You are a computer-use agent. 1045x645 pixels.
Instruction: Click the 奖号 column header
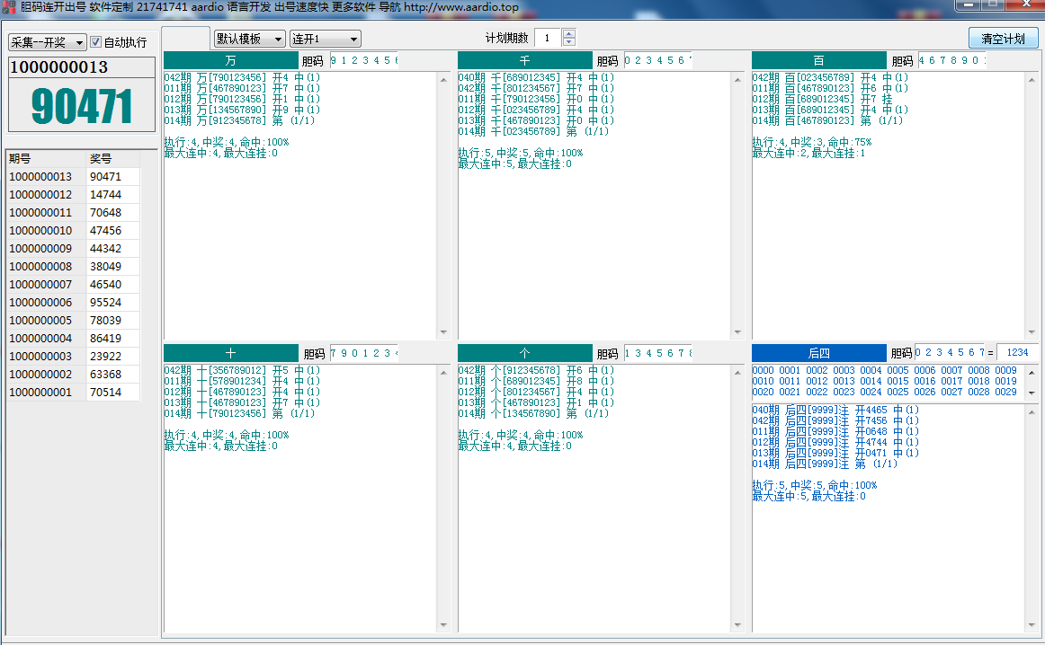(113, 158)
